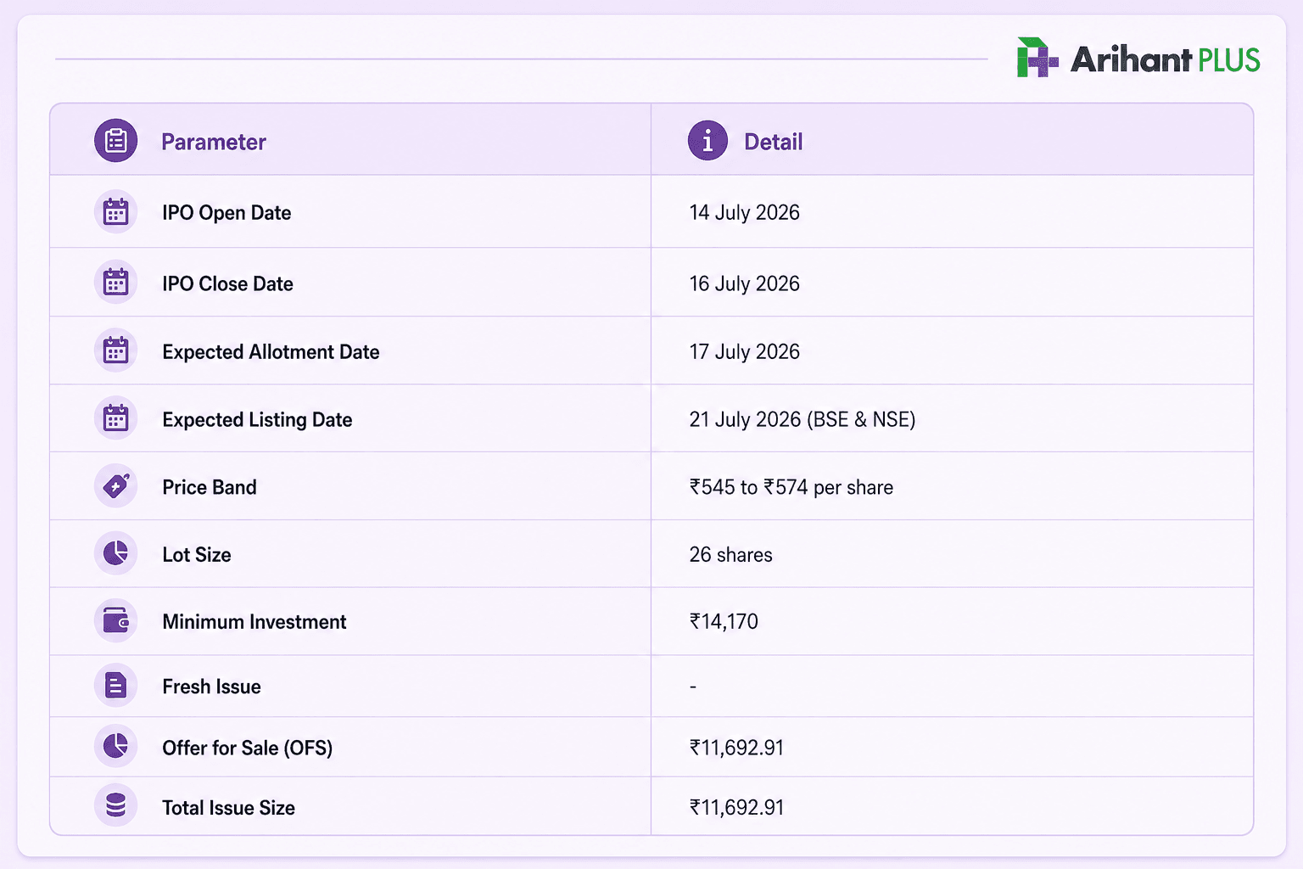Click the ₹545 to ₹574 per share value
The width and height of the screenshot is (1303, 869).
click(x=791, y=487)
